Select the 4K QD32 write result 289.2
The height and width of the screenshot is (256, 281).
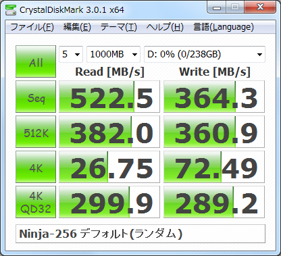214,202
